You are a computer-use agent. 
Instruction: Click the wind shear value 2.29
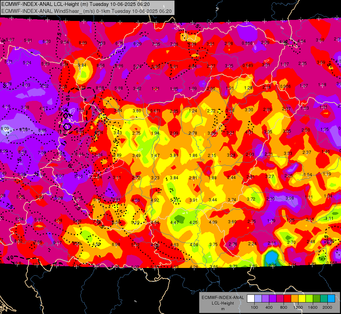pos(265,43)
